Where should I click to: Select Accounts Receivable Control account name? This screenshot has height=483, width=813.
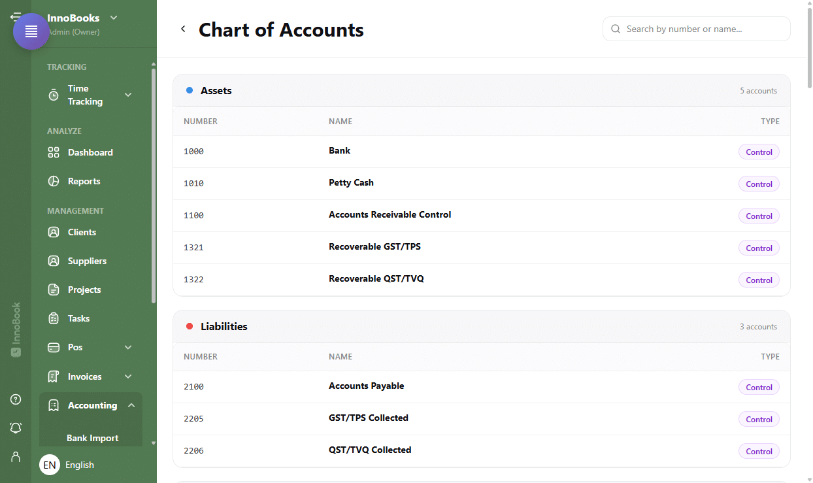click(390, 214)
